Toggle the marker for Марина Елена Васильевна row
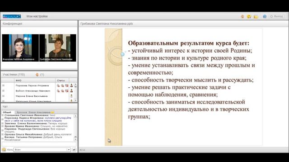The height and width of the screenshot is (162, 289). (x=3, y=96)
